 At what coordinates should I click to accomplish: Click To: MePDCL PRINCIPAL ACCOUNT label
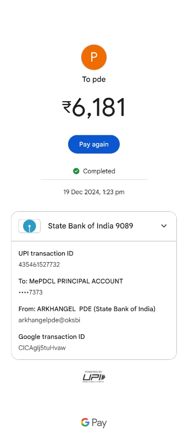[x=71, y=281]
